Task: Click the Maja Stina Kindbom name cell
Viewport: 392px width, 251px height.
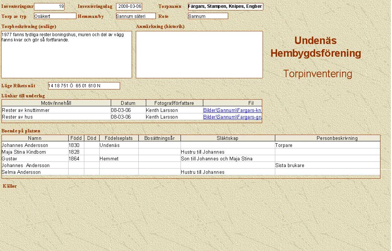Action: coord(35,152)
